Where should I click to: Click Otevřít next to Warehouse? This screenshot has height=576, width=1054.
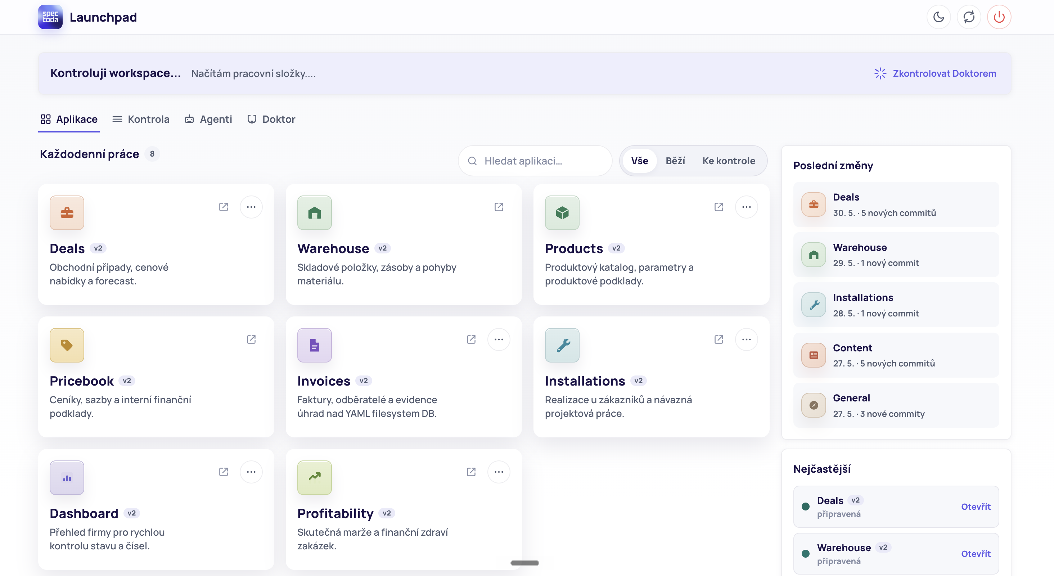(x=976, y=554)
